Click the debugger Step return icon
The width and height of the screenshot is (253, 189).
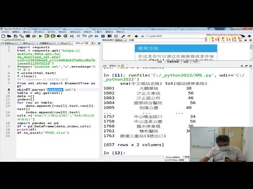click(91, 36)
